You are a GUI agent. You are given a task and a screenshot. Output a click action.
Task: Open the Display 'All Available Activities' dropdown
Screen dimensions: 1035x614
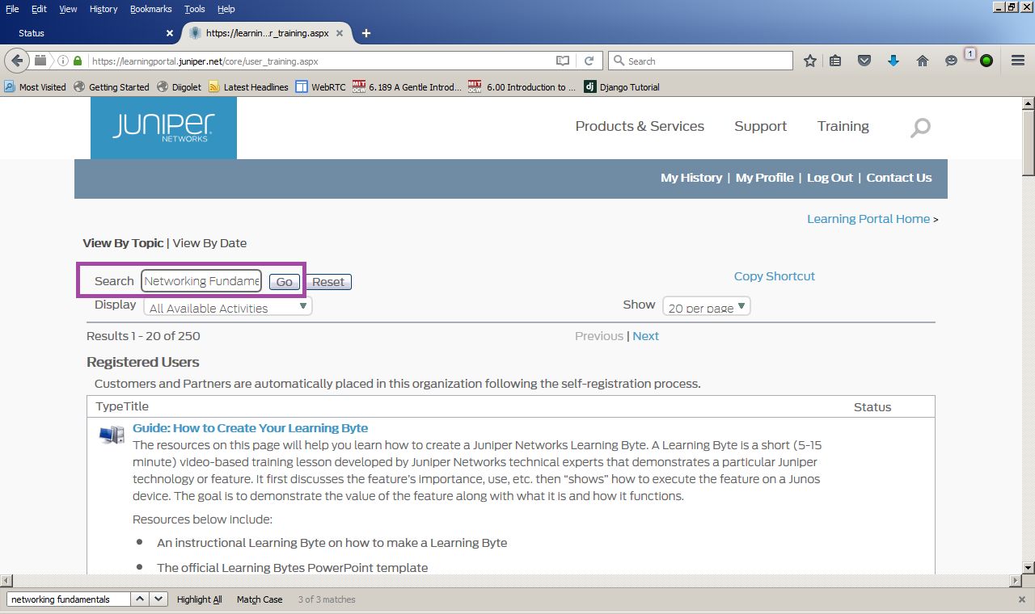tap(227, 307)
